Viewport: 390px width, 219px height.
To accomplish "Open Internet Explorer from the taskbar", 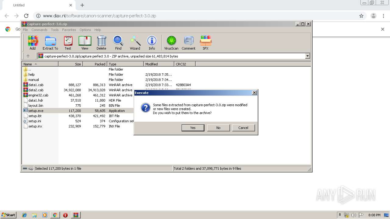I will click(x=24, y=215).
